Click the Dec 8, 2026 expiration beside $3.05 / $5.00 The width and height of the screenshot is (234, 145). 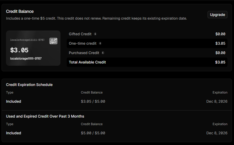(x=217, y=101)
